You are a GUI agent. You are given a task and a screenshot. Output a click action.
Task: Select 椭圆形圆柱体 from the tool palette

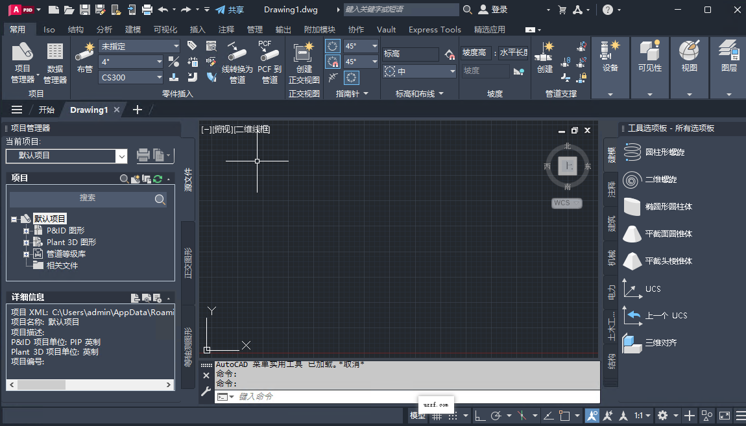pyautogui.click(x=668, y=206)
